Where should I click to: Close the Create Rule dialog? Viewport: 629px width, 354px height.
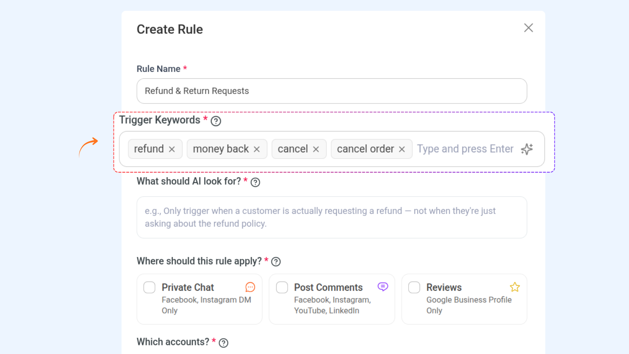(x=528, y=28)
